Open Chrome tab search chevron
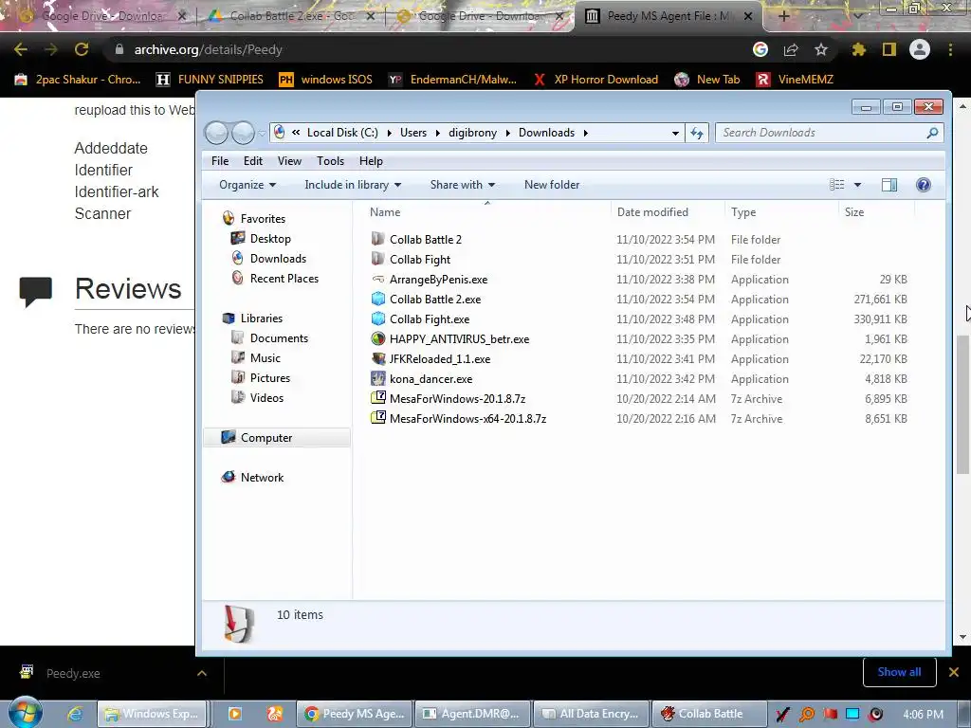Viewport: 971px width, 728px height. click(857, 16)
